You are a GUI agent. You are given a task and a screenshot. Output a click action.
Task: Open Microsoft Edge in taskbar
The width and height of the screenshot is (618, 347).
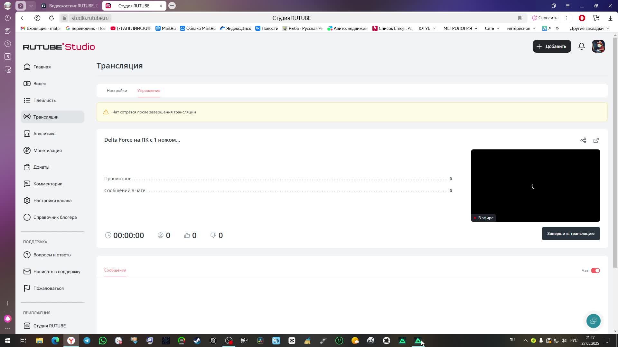tap(55, 341)
